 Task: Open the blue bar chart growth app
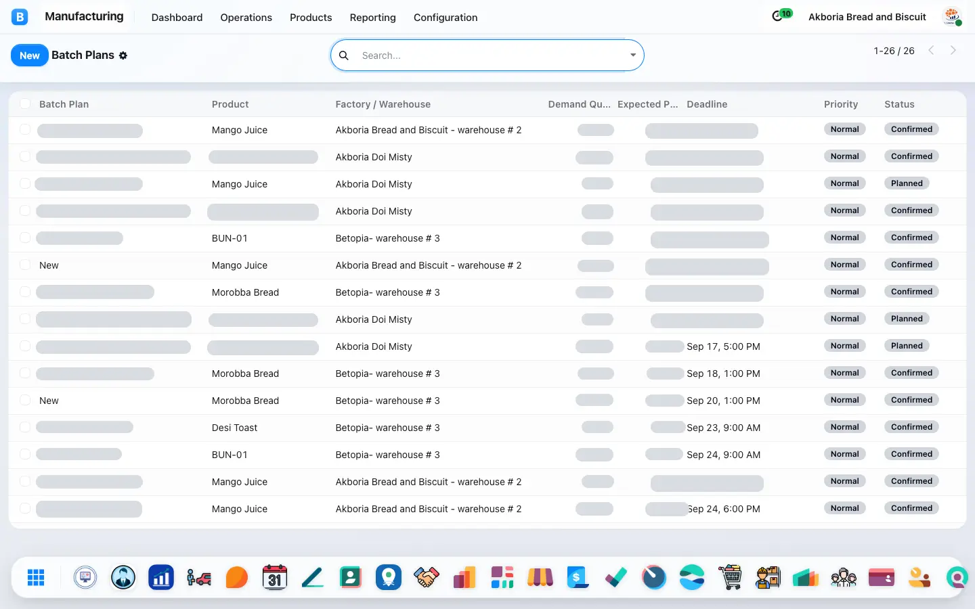[x=161, y=577]
